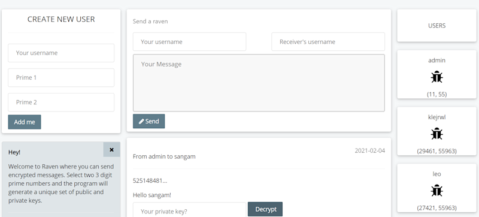479x217 pixels.
Task: Click inside Your Message text area
Action: click(259, 83)
